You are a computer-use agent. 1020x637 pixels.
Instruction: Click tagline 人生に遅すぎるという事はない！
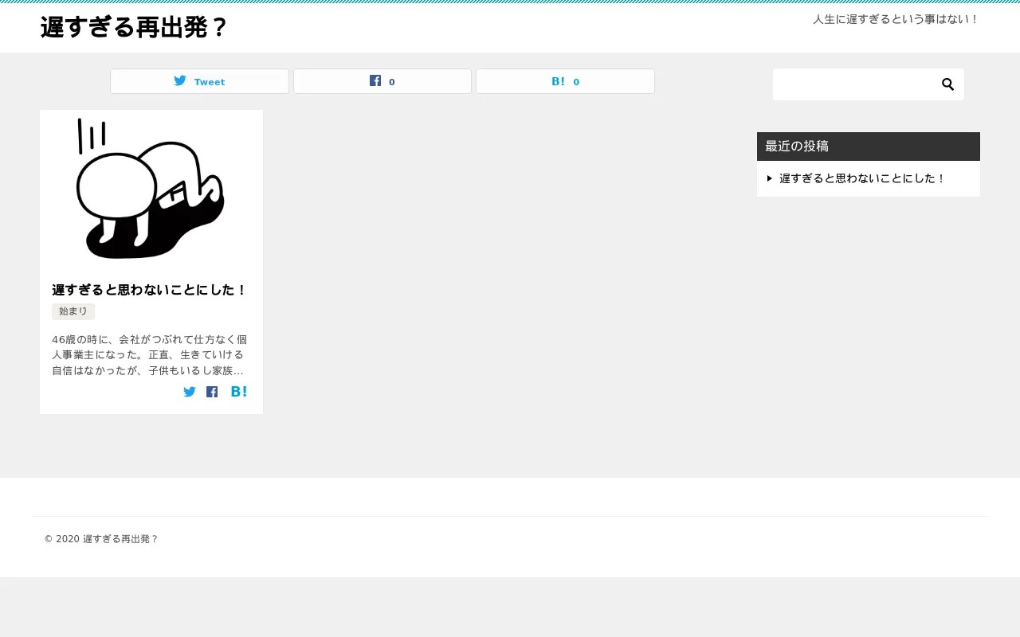tap(896, 19)
